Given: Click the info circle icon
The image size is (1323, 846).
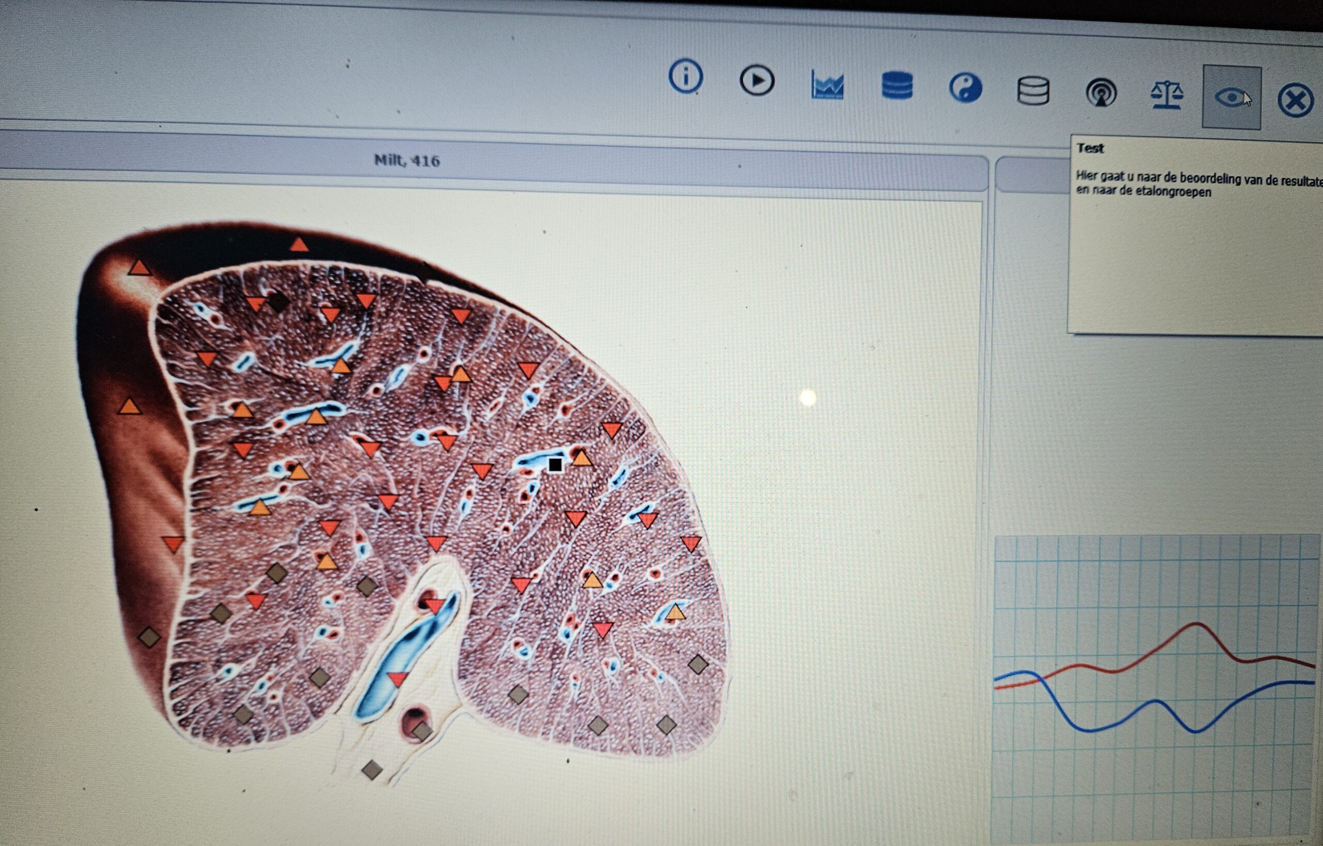Looking at the screenshot, I should [685, 76].
